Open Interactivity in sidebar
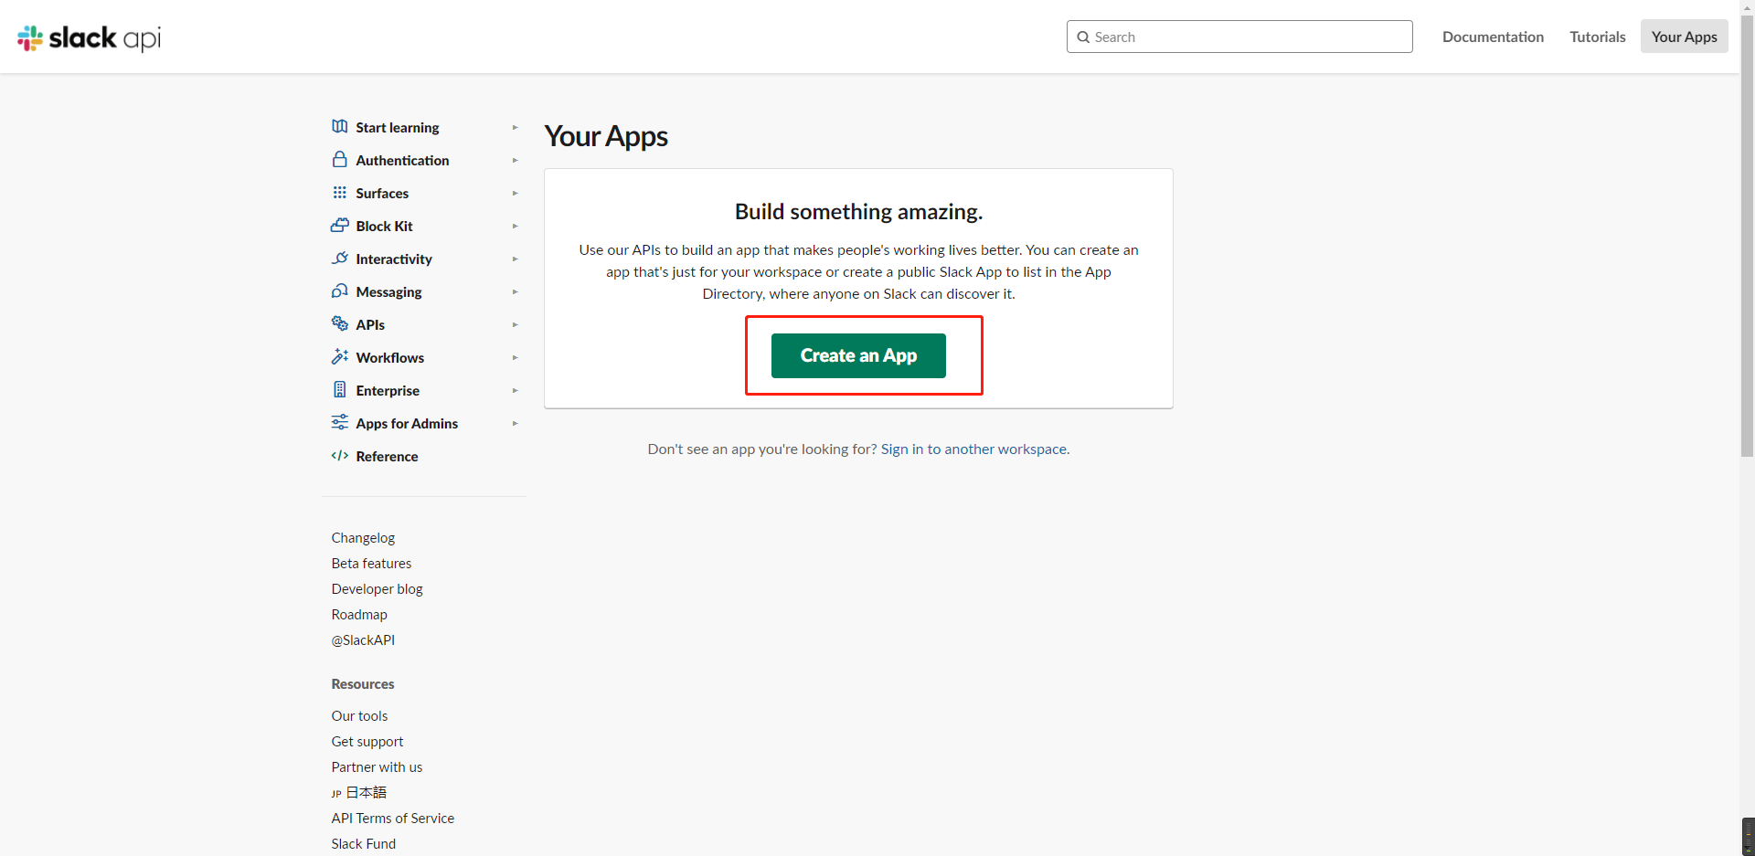Image resolution: width=1755 pixels, height=856 pixels. [x=394, y=259]
